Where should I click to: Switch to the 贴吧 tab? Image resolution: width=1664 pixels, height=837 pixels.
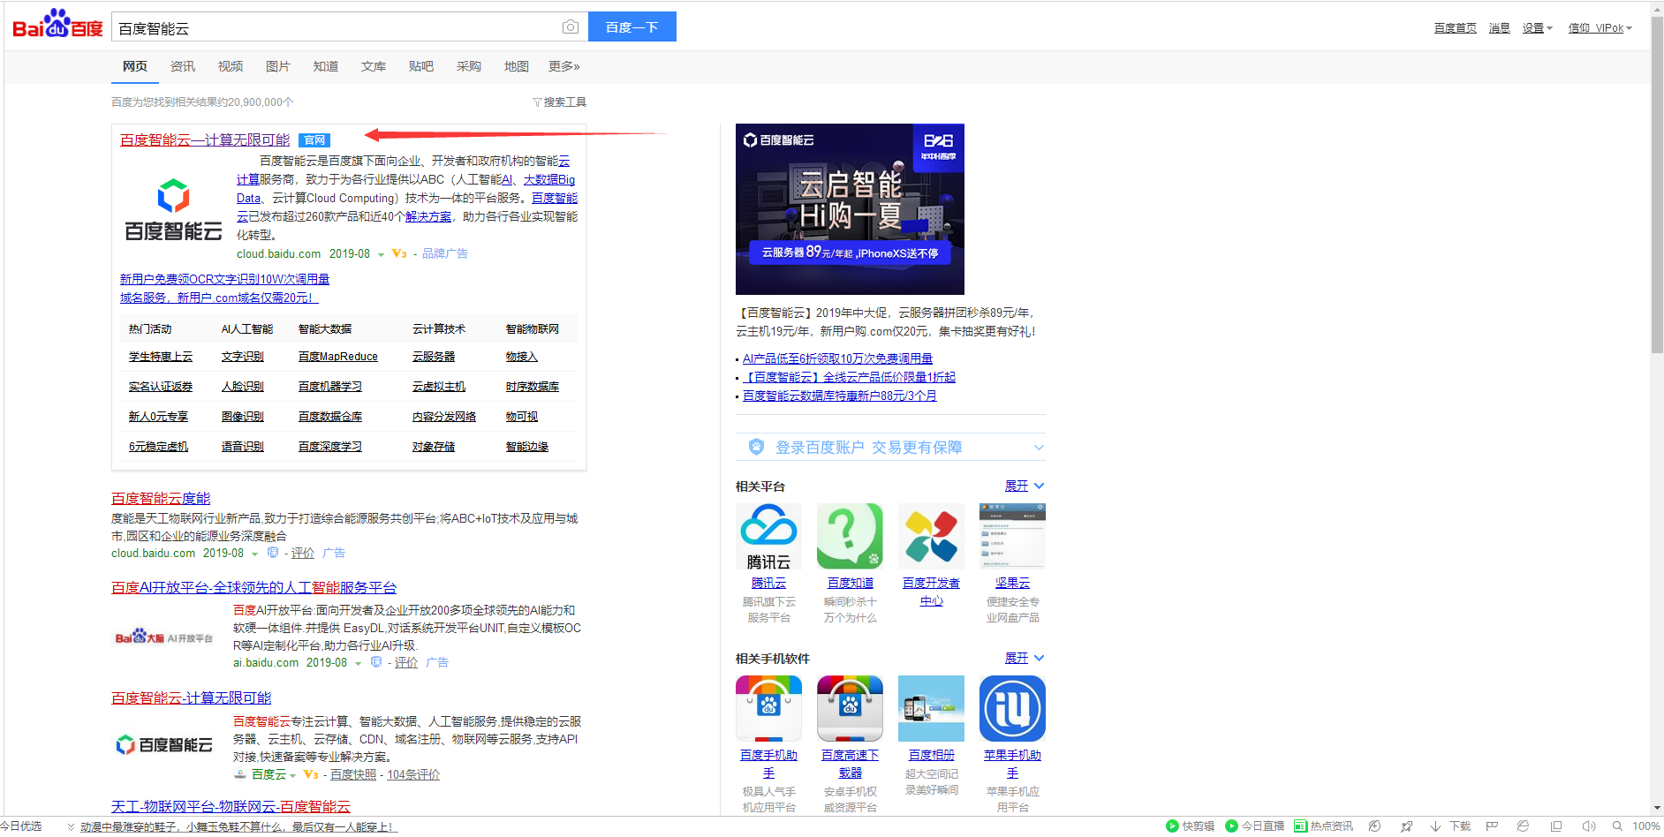point(421,66)
